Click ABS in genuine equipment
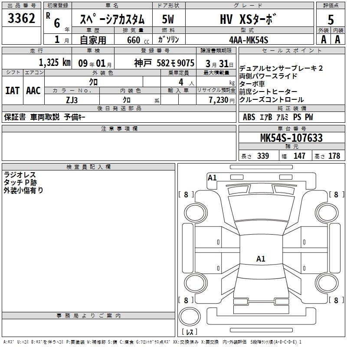This screenshot has width=347, height=347. click(249, 117)
